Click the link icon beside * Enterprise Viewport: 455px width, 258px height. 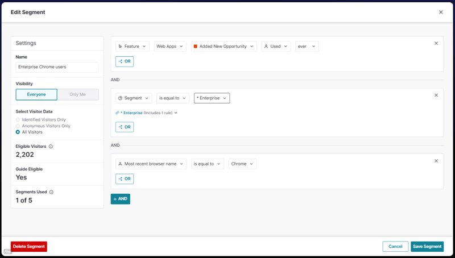click(117, 113)
